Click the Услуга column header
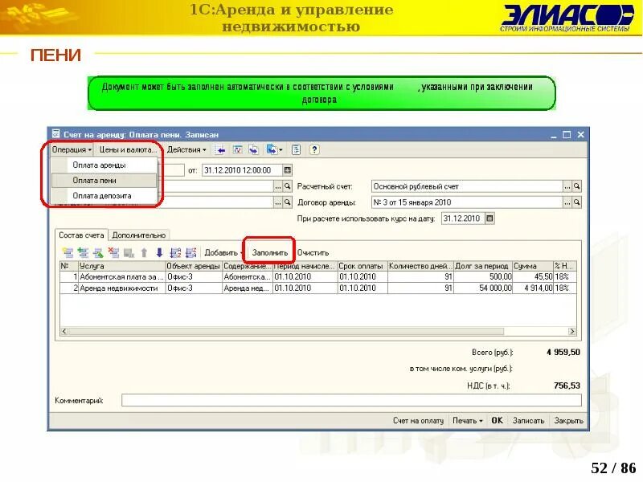The height and width of the screenshot is (482, 643). [x=121, y=266]
